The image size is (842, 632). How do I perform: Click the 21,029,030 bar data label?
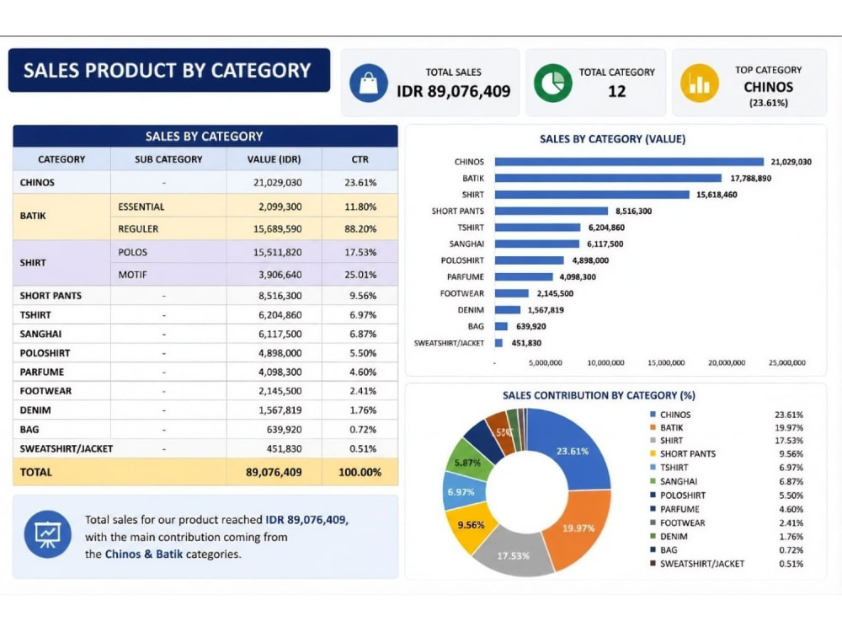[791, 162]
